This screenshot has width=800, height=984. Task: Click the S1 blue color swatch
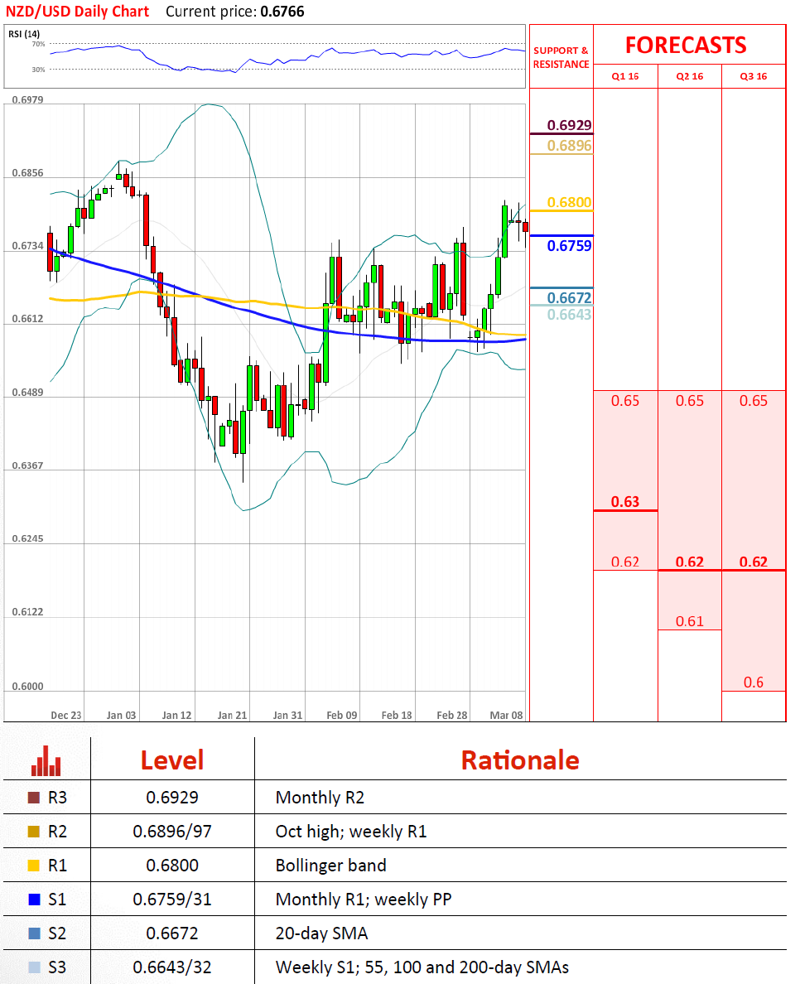[34, 900]
